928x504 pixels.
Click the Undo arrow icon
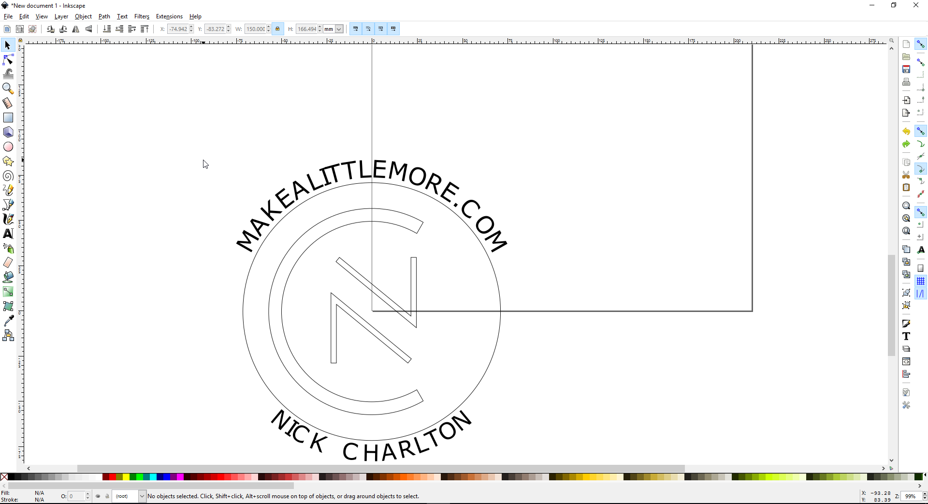tap(906, 132)
